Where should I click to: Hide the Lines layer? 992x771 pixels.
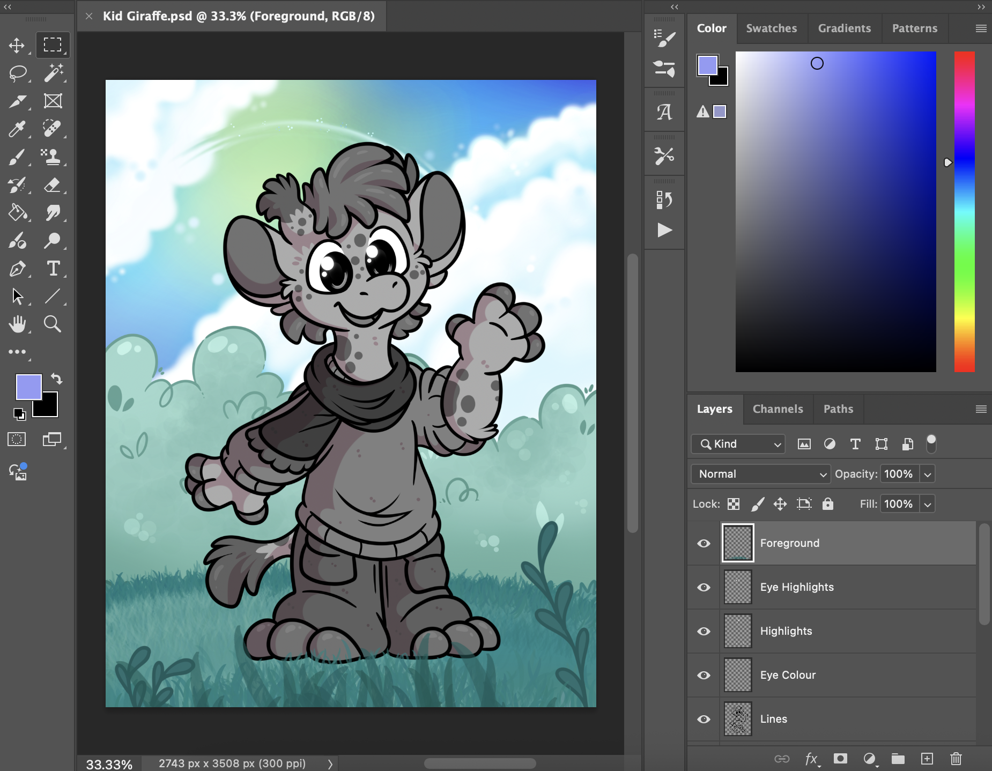point(704,719)
